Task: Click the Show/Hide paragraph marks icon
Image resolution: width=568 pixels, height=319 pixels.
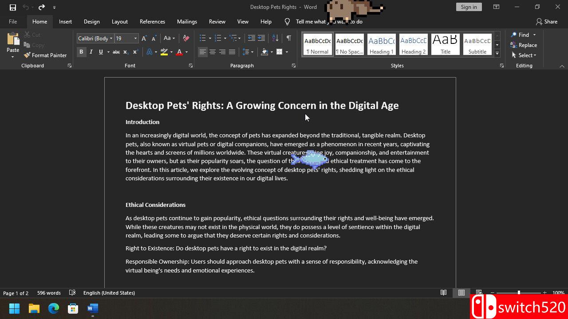Action: pos(288,39)
